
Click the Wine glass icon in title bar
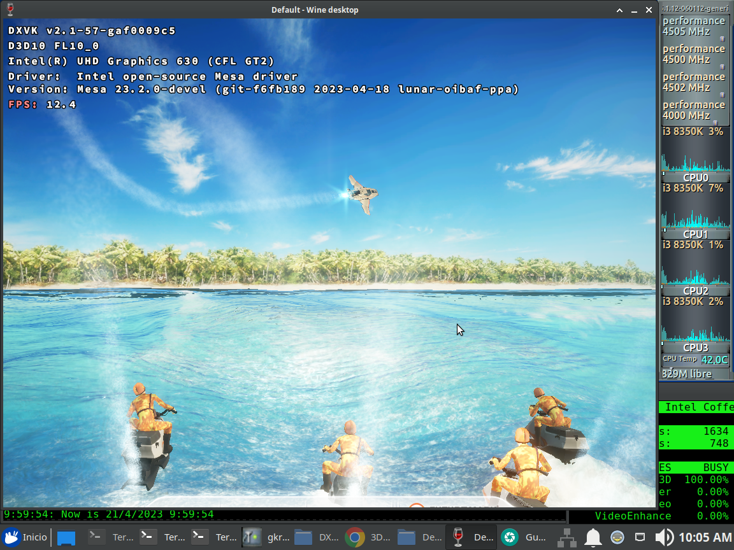[10, 10]
